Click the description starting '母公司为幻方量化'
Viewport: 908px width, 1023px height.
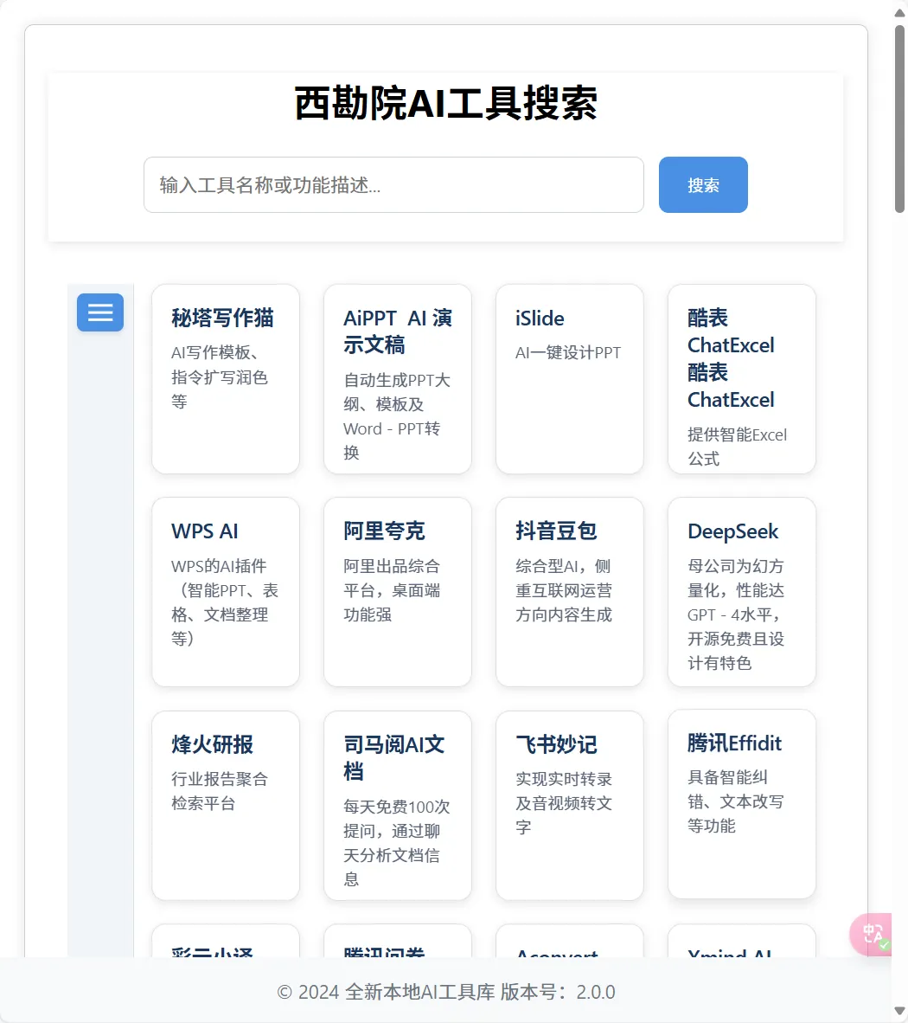click(x=736, y=614)
